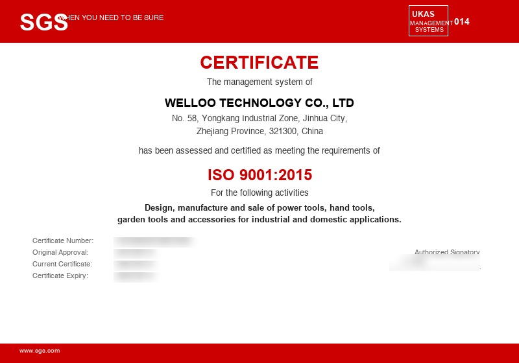Select 'has been assessed and certified' sentence
Image resolution: width=519 pixels, height=363 pixels.
[x=259, y=150]
